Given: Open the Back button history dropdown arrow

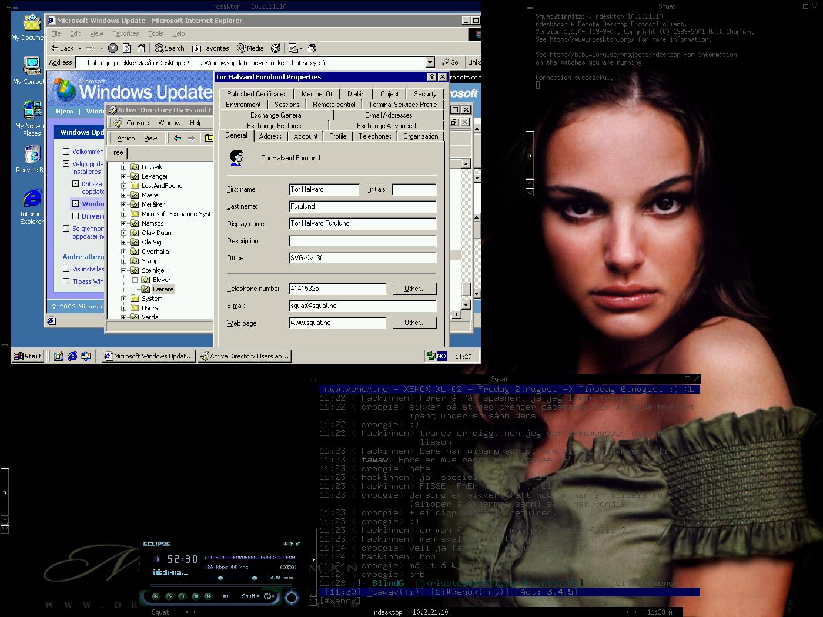Looking at the screenshot, I should coord(80,48).
